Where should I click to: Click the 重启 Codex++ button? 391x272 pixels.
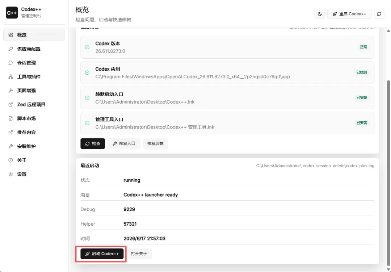(x=349, y=14)
